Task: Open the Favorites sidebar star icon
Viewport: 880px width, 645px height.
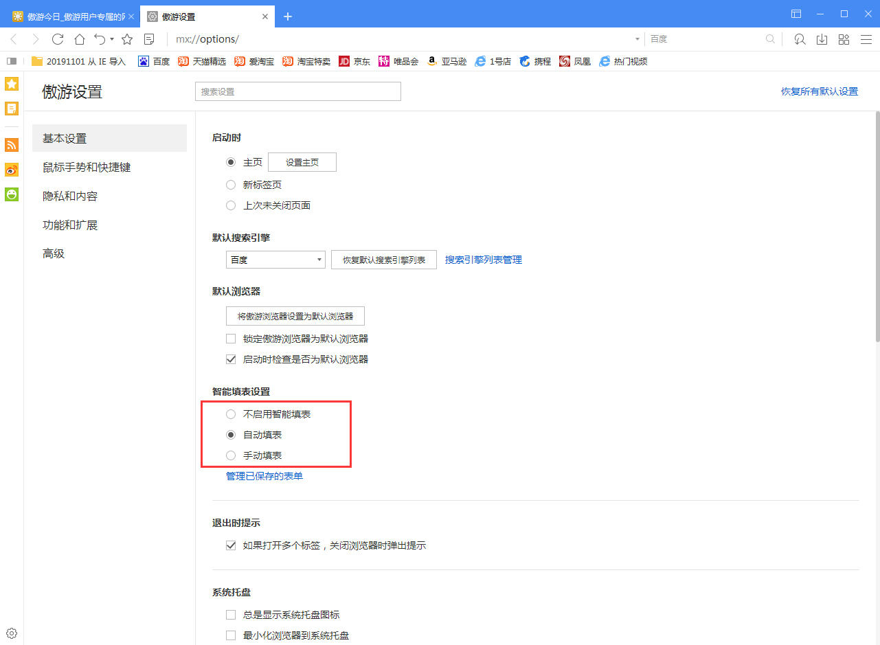Action: point(11,83)
